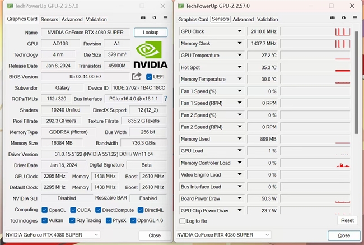
Task: Click the Memory Used value 899 MB
Action: (x=262, y=139)
